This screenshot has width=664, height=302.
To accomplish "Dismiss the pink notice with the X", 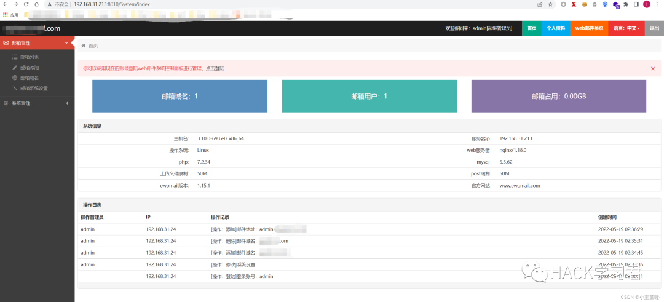I will (652, 68).
